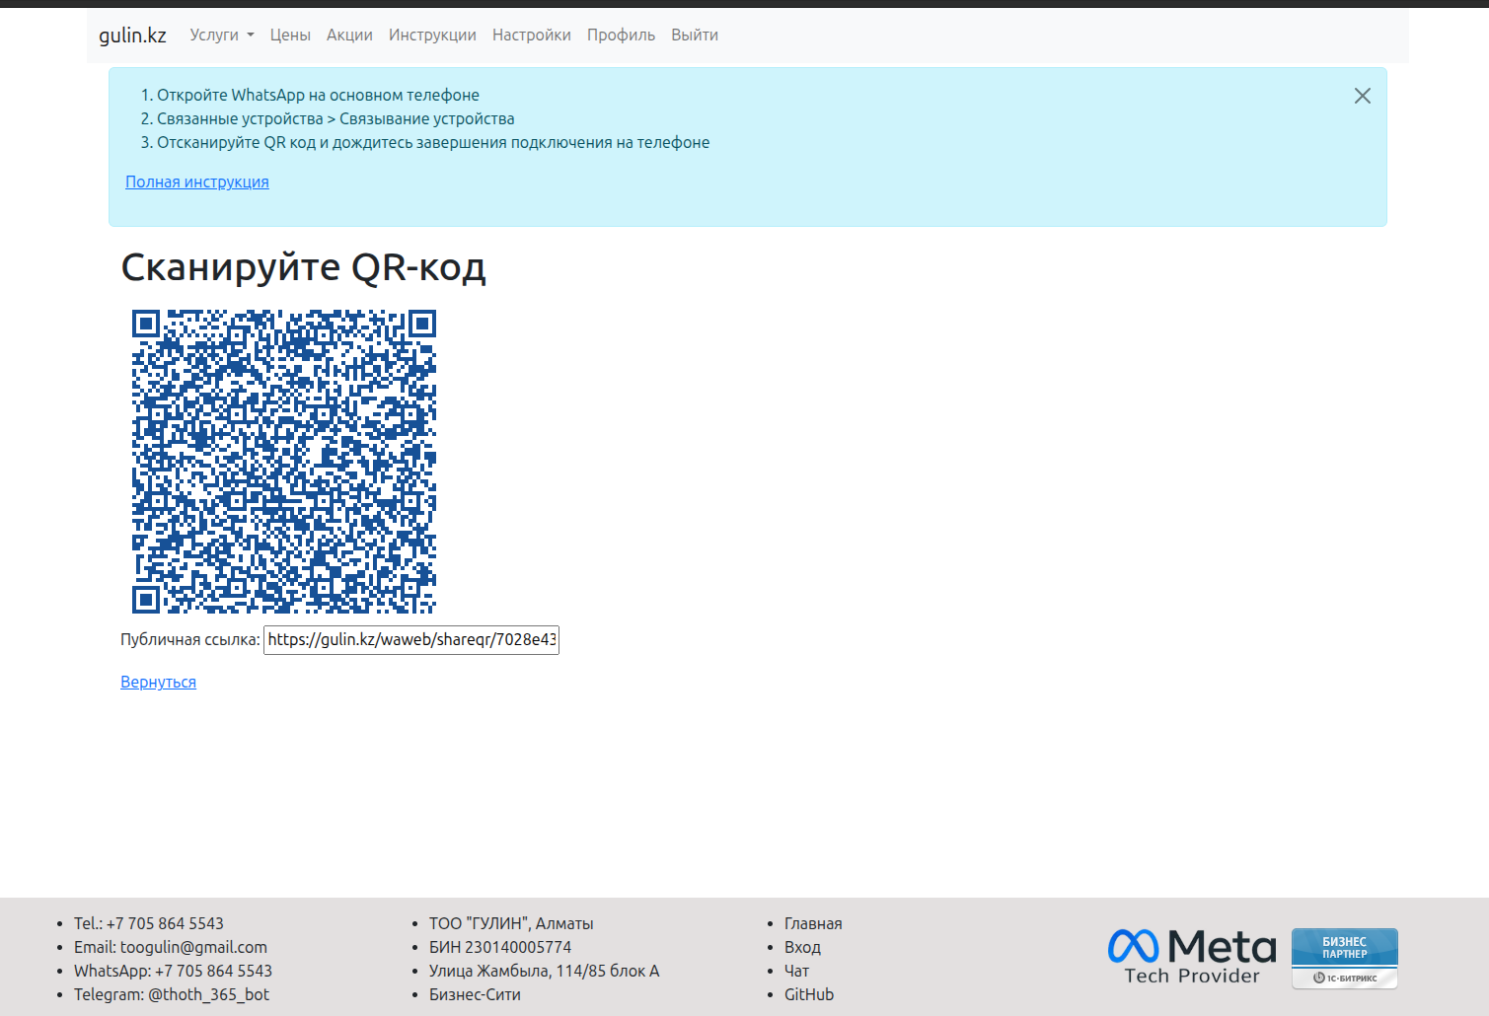Select the ТОО "ГУЛИН", Алматы text
The height and width of the screenshot is (1016, 1489).
point(511,923)
